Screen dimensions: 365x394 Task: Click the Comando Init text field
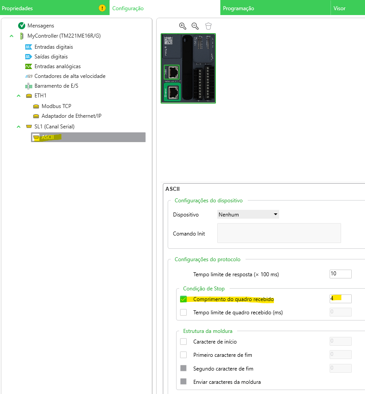[x=279, y=233]
